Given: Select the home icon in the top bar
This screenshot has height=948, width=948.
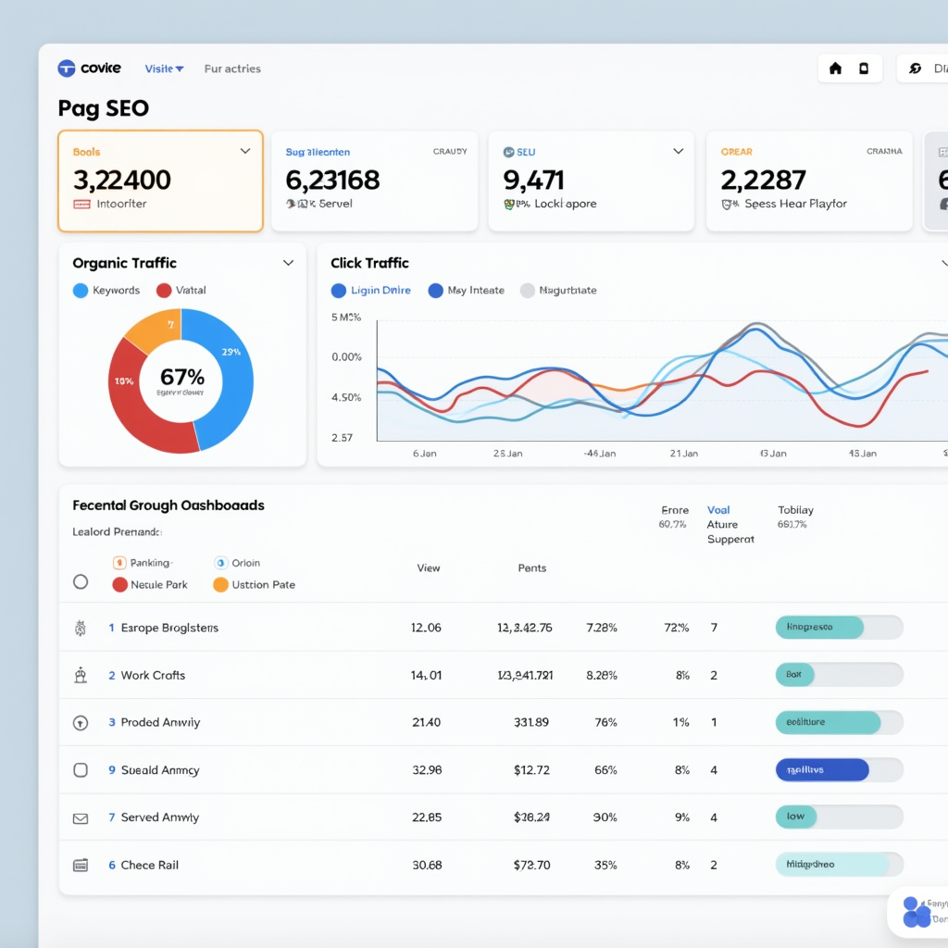Looking at the screenshot, I should 834,68.
